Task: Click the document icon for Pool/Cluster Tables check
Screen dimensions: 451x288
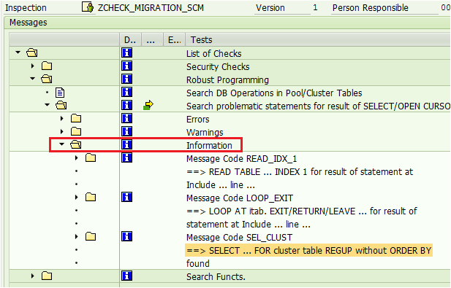Action: (60, 93)
